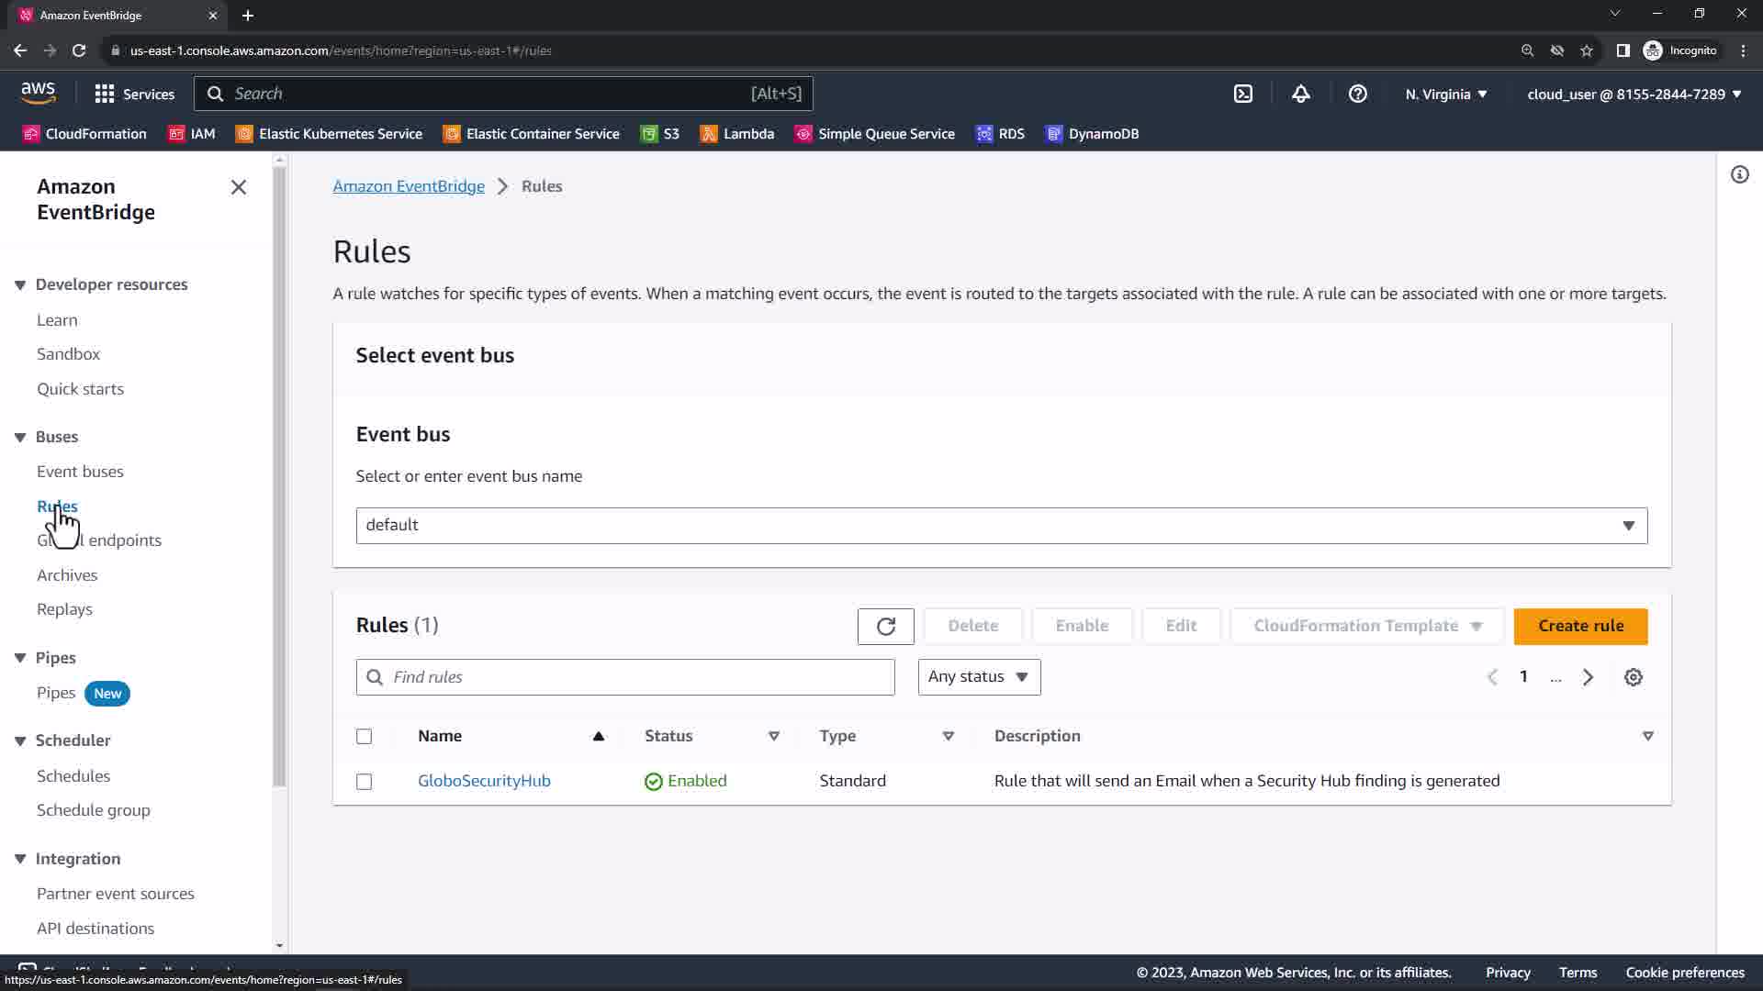Open the CloudShell terminal icon
1763x991 pixels.
point(1242,94)
